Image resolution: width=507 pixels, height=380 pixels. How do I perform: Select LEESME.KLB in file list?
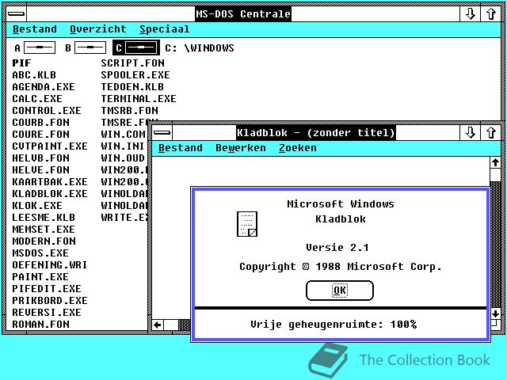[44, 218]
